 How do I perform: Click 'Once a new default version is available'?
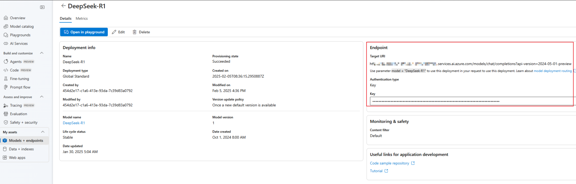[244, 105]
